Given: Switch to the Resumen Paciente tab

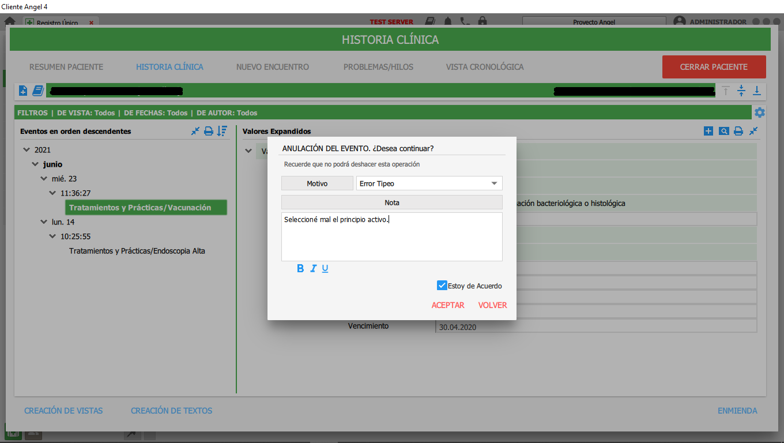Looking at the screenshot, I should click(x=66, y=67).
